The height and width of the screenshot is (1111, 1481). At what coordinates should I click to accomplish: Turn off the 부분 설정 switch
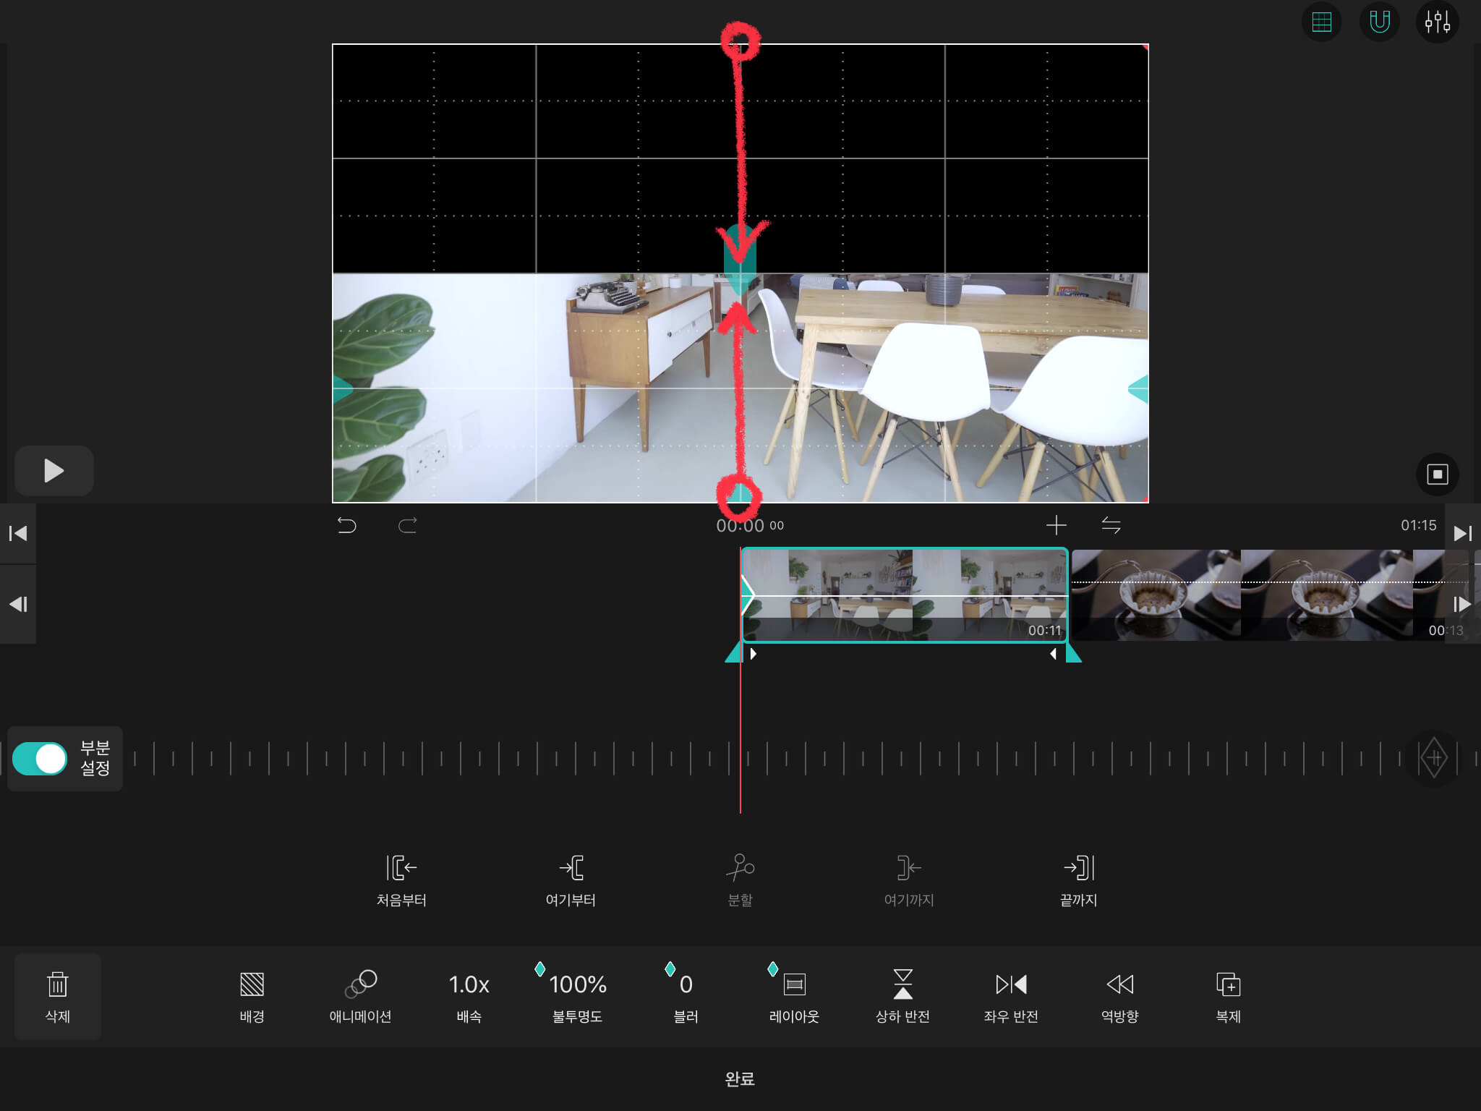[x=40, y=759]
